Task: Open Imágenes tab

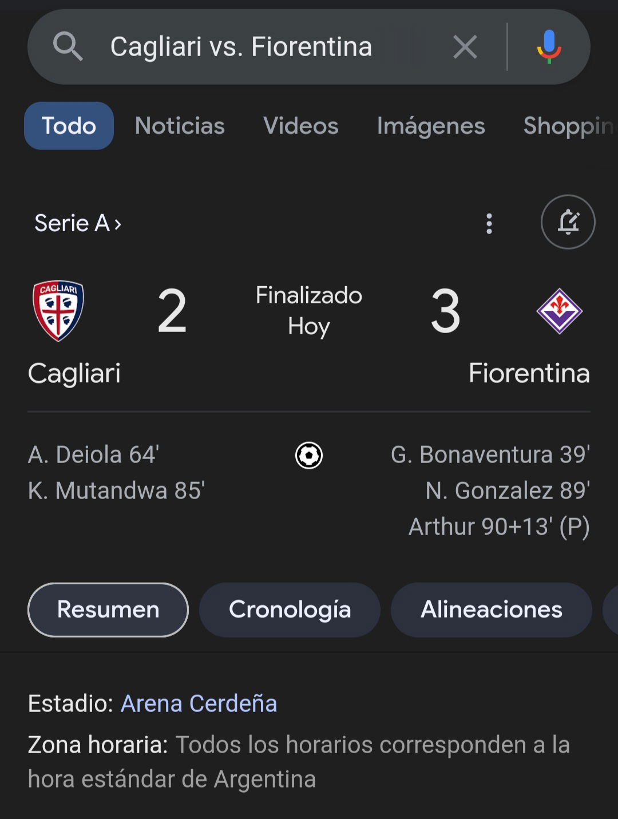Action: [x=431, y=126]
